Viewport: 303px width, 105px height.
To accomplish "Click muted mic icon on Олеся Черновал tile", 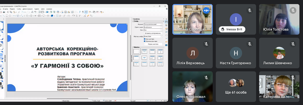I will 206,77.
